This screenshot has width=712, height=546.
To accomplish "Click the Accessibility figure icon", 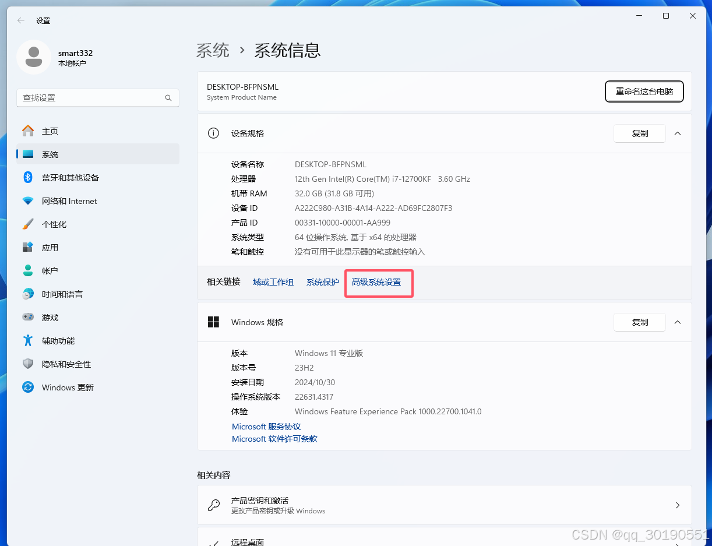I will [x=28, y=340].
